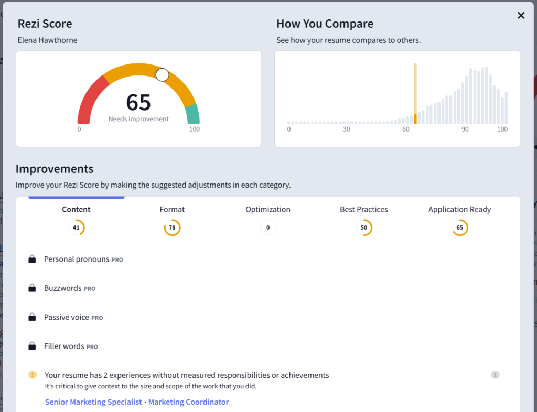The image size is (537, 412).
Task: Close the Rezi Score dialog
Action: 521,16
